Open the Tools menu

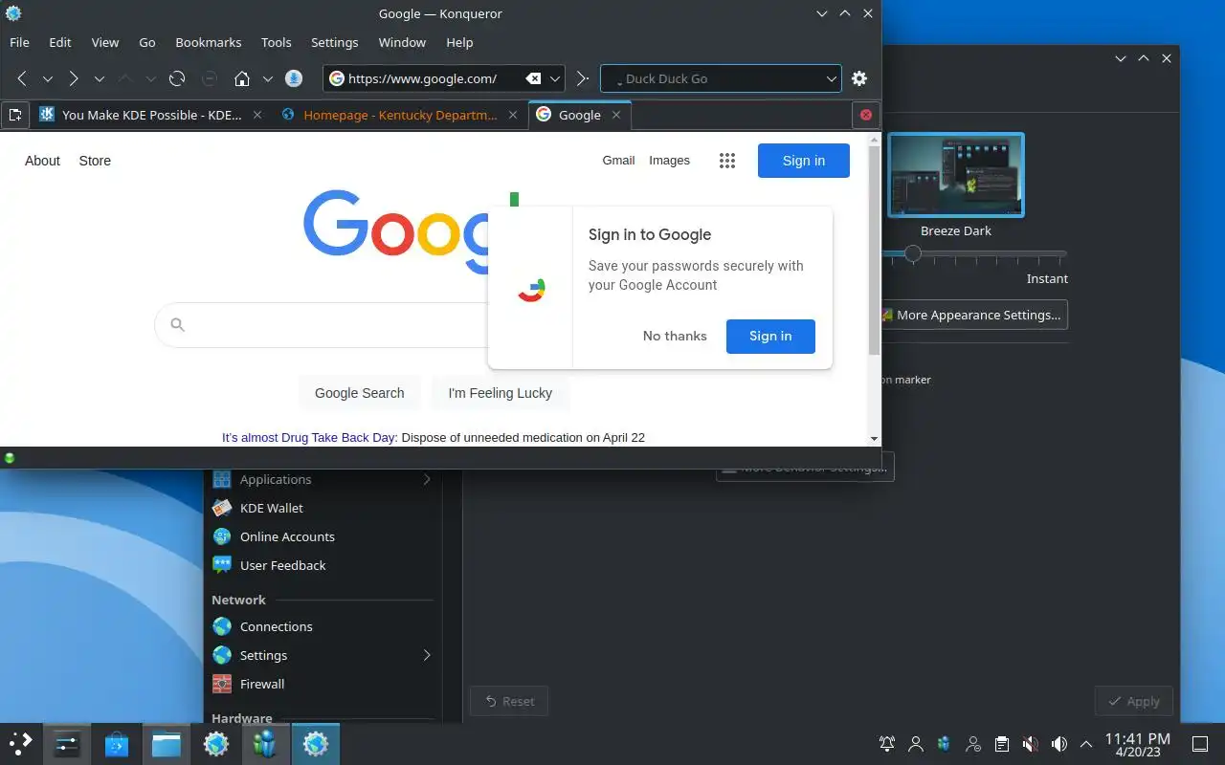click(277, 42)
